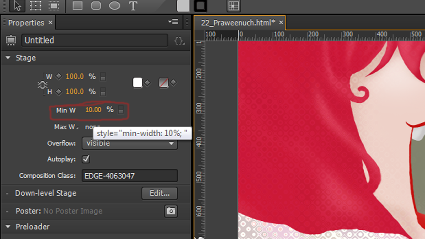This screenshot has height=239, width=425.
Task: Collapse the Stage section
Action: click(x=8, y=58)
